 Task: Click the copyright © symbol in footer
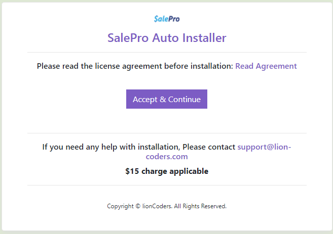[x=138, y=206]
